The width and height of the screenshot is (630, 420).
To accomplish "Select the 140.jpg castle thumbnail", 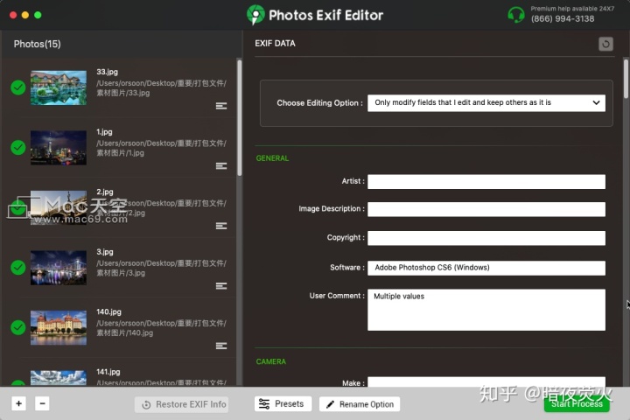I will point(59,327).
